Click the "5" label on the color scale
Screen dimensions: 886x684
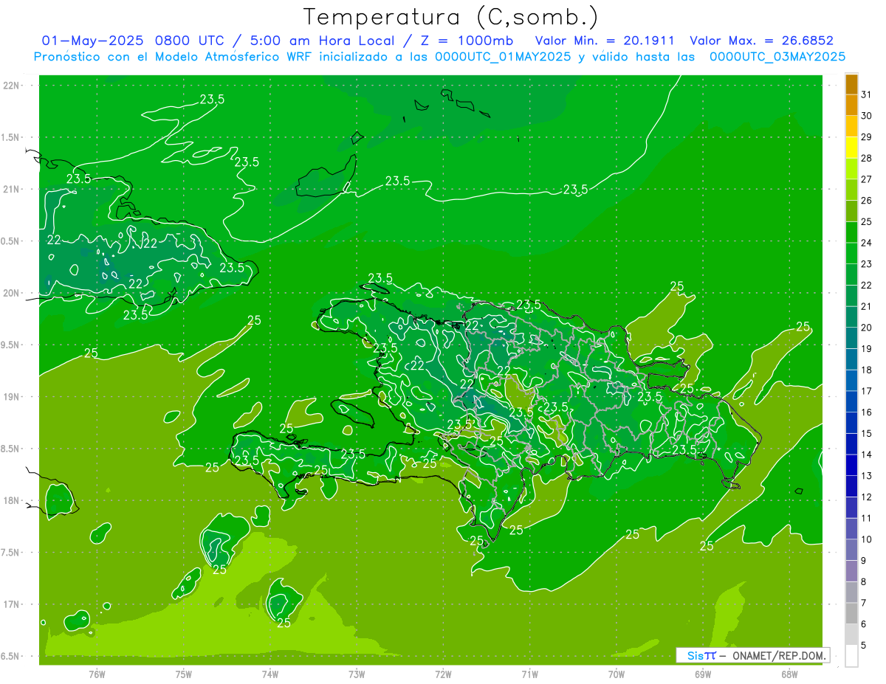(864, 646)
